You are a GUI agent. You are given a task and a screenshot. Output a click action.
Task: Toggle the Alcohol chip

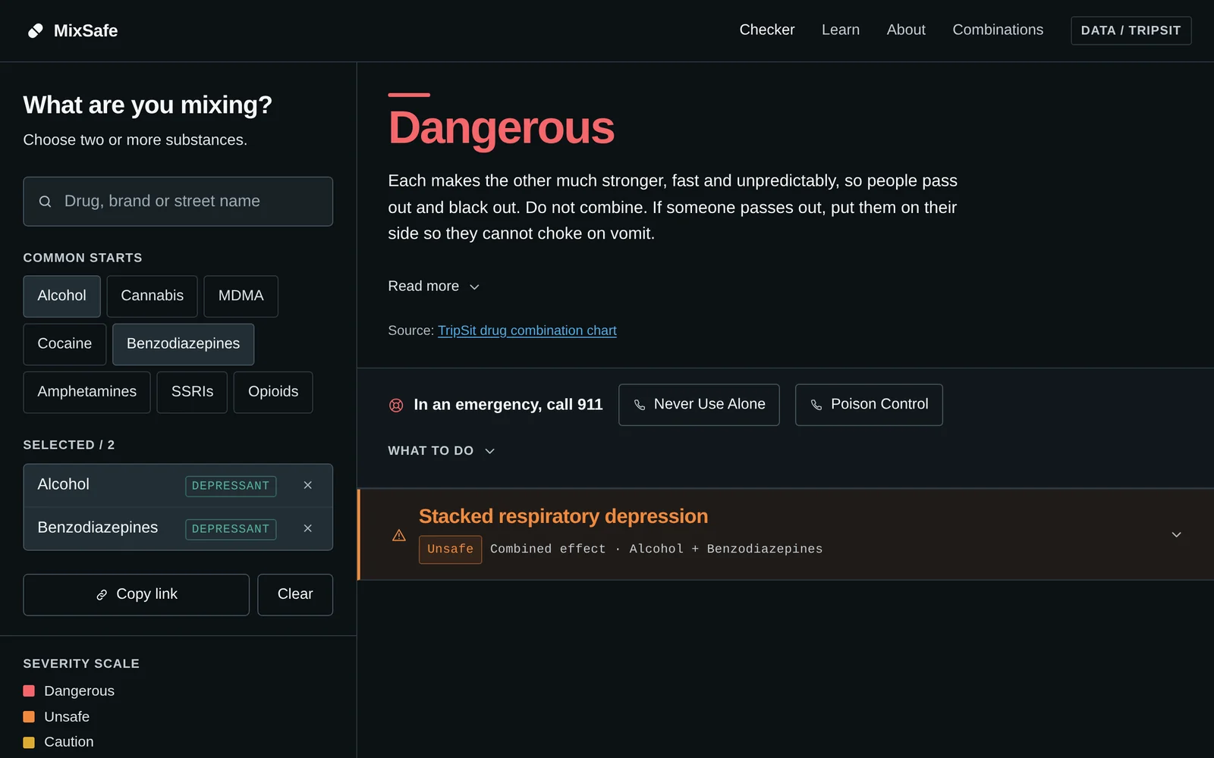tap(61, 296)
